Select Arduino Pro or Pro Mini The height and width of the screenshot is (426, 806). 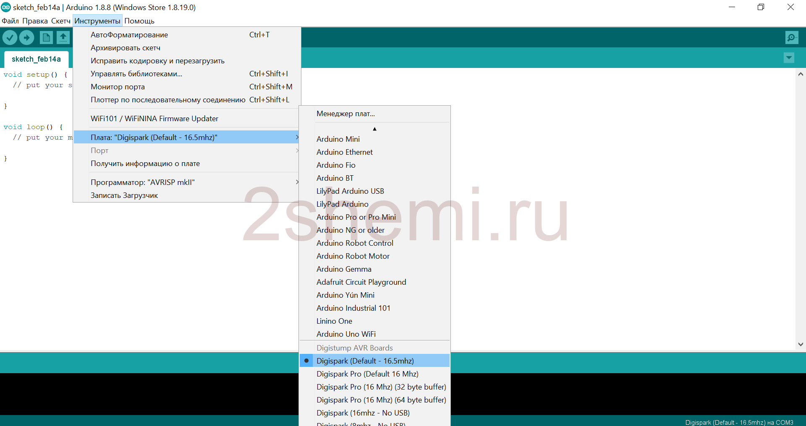click(x=374, y=217)
